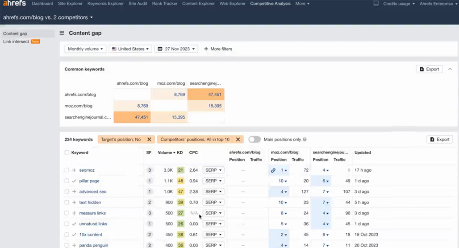
Task: Add advanced seo keyword with plus icon
Action: tap(74, 191)
